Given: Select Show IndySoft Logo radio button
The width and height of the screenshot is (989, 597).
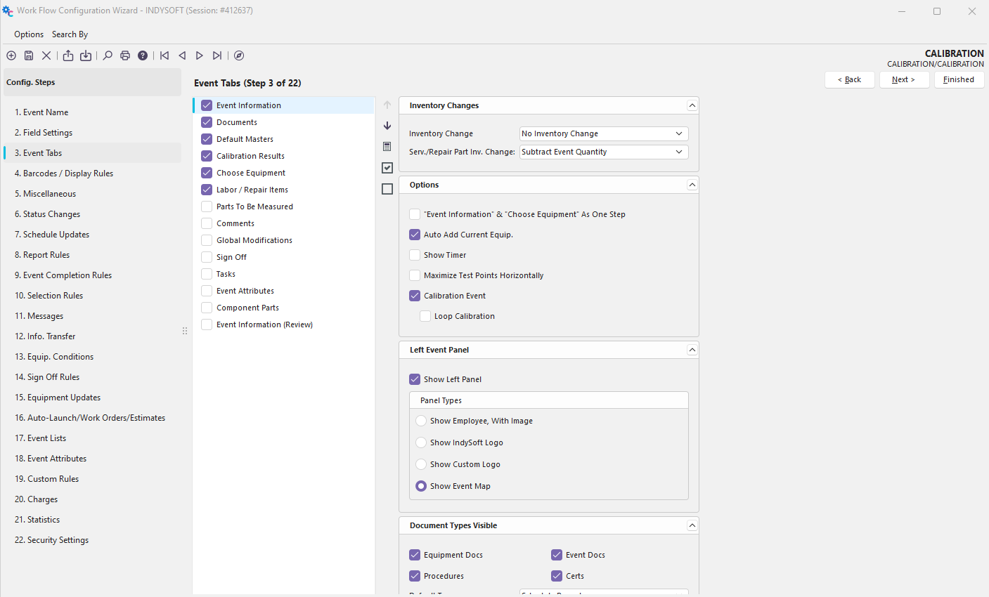Looking at the screenshot, I should click(421, 442).
